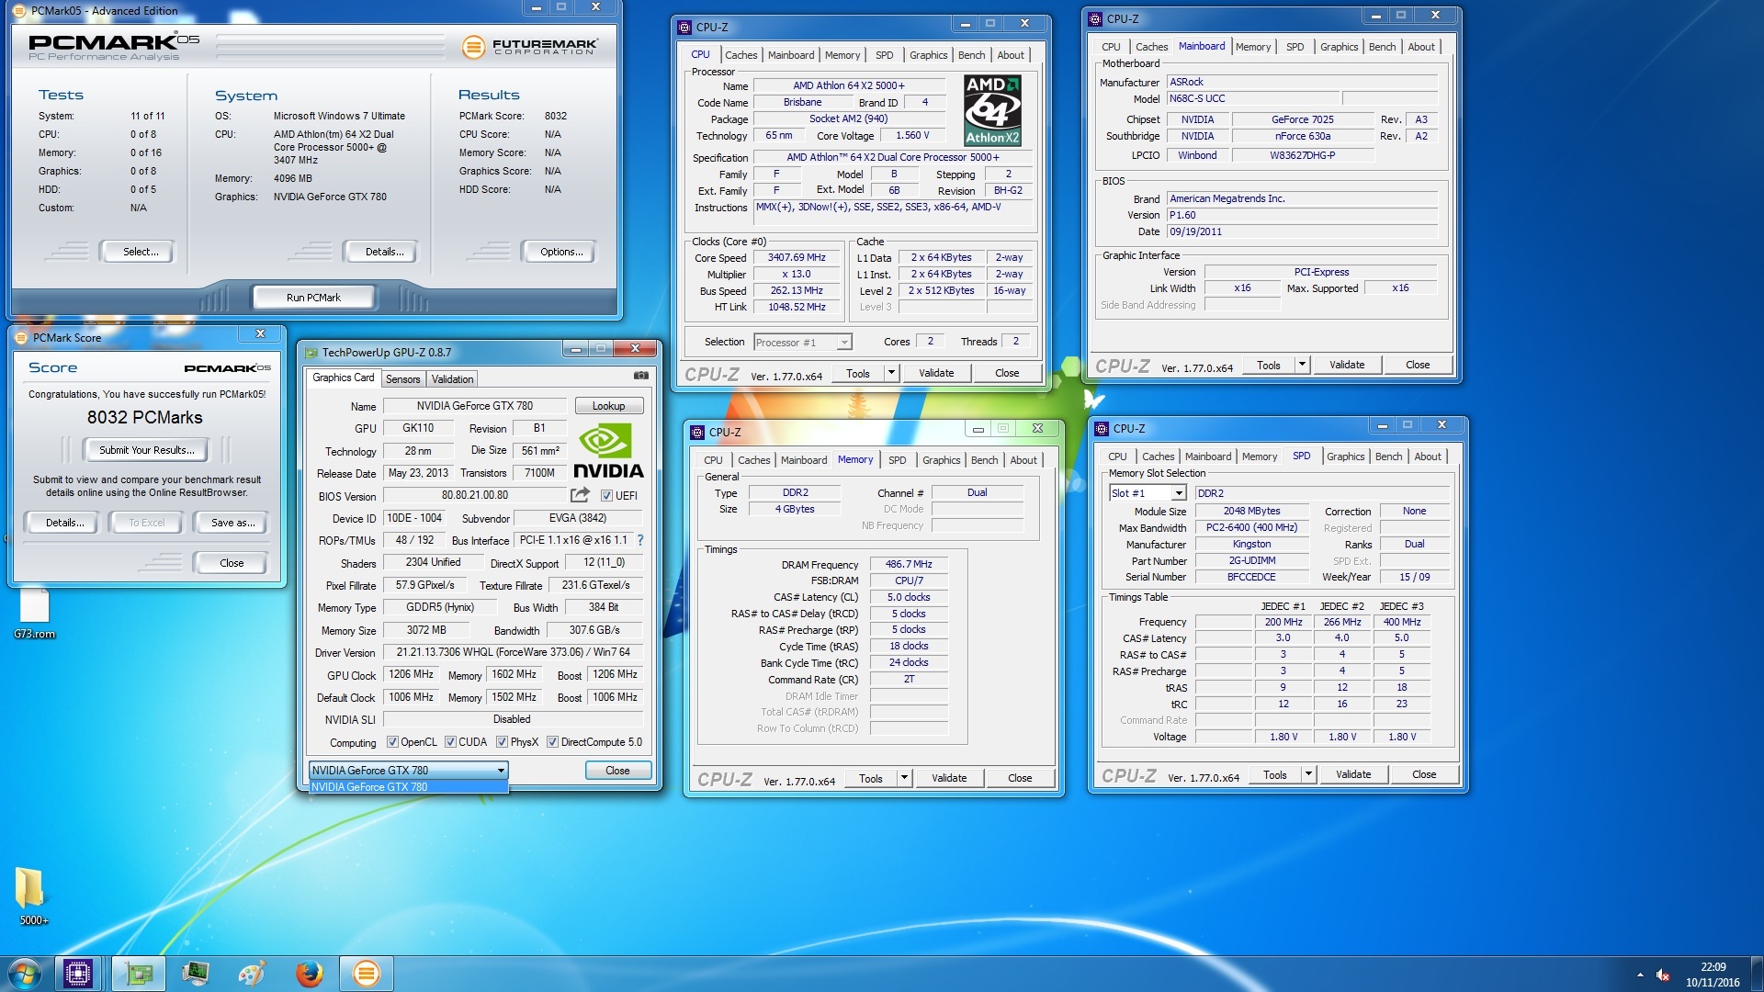Open Caches tab in CPU-Z CPU window
The width and height of the screenshot is (1764, 992).
(741, 55)
